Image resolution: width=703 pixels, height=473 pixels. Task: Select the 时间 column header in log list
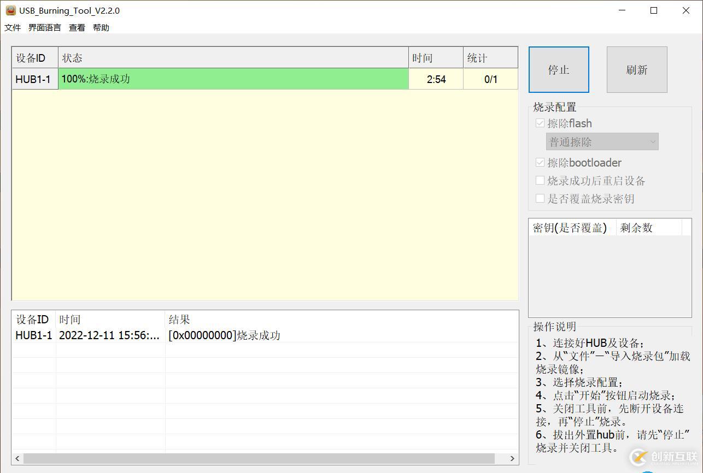coord(110,320)
